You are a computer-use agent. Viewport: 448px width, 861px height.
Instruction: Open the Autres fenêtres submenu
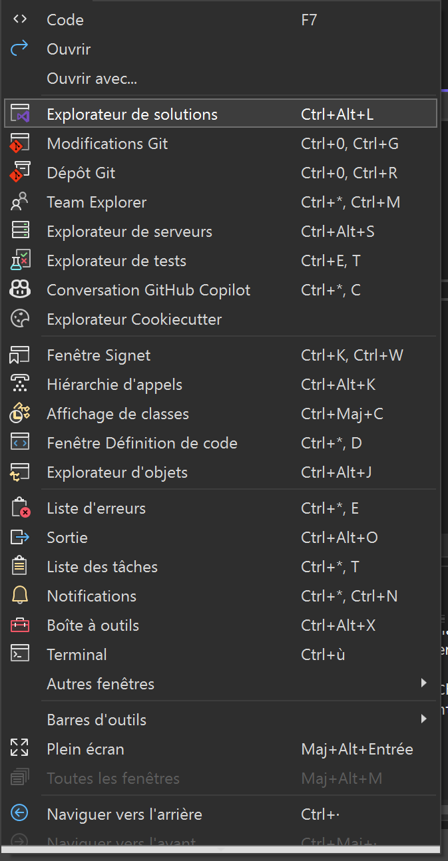[101, 684]
